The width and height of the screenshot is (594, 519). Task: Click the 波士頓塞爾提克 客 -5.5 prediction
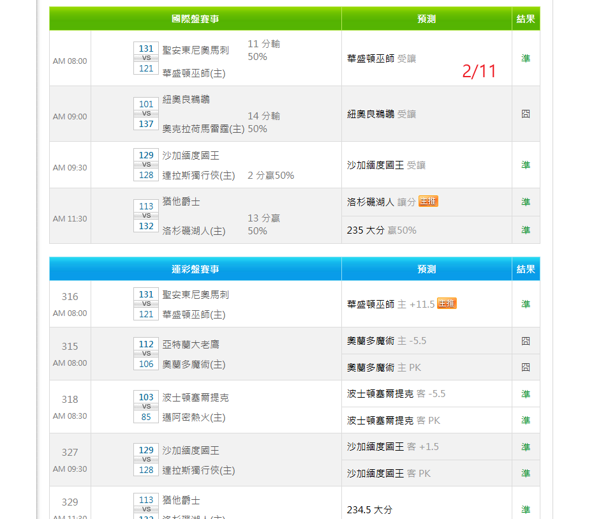396,394
